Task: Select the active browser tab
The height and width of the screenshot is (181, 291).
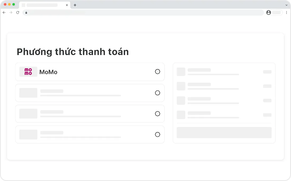Action: (42, 5)
